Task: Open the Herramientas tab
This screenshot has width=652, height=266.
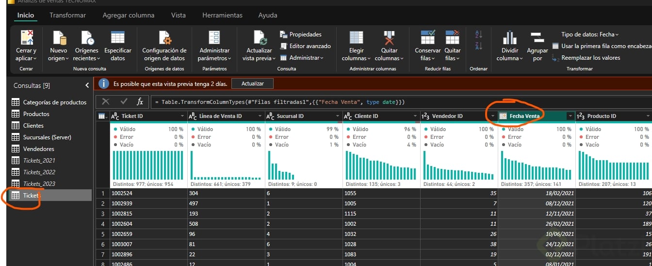Action: [222, 15]
